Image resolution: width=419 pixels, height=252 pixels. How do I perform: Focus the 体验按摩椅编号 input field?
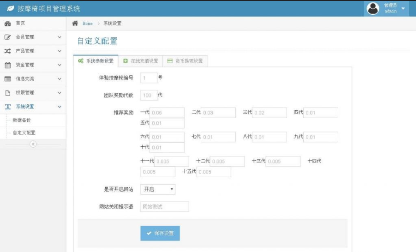[149, 78]
